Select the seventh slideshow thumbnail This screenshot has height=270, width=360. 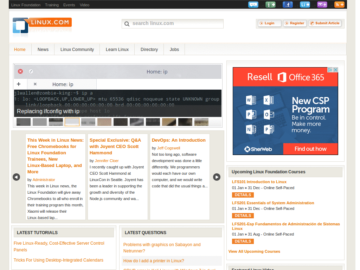(x=121, y=122)
